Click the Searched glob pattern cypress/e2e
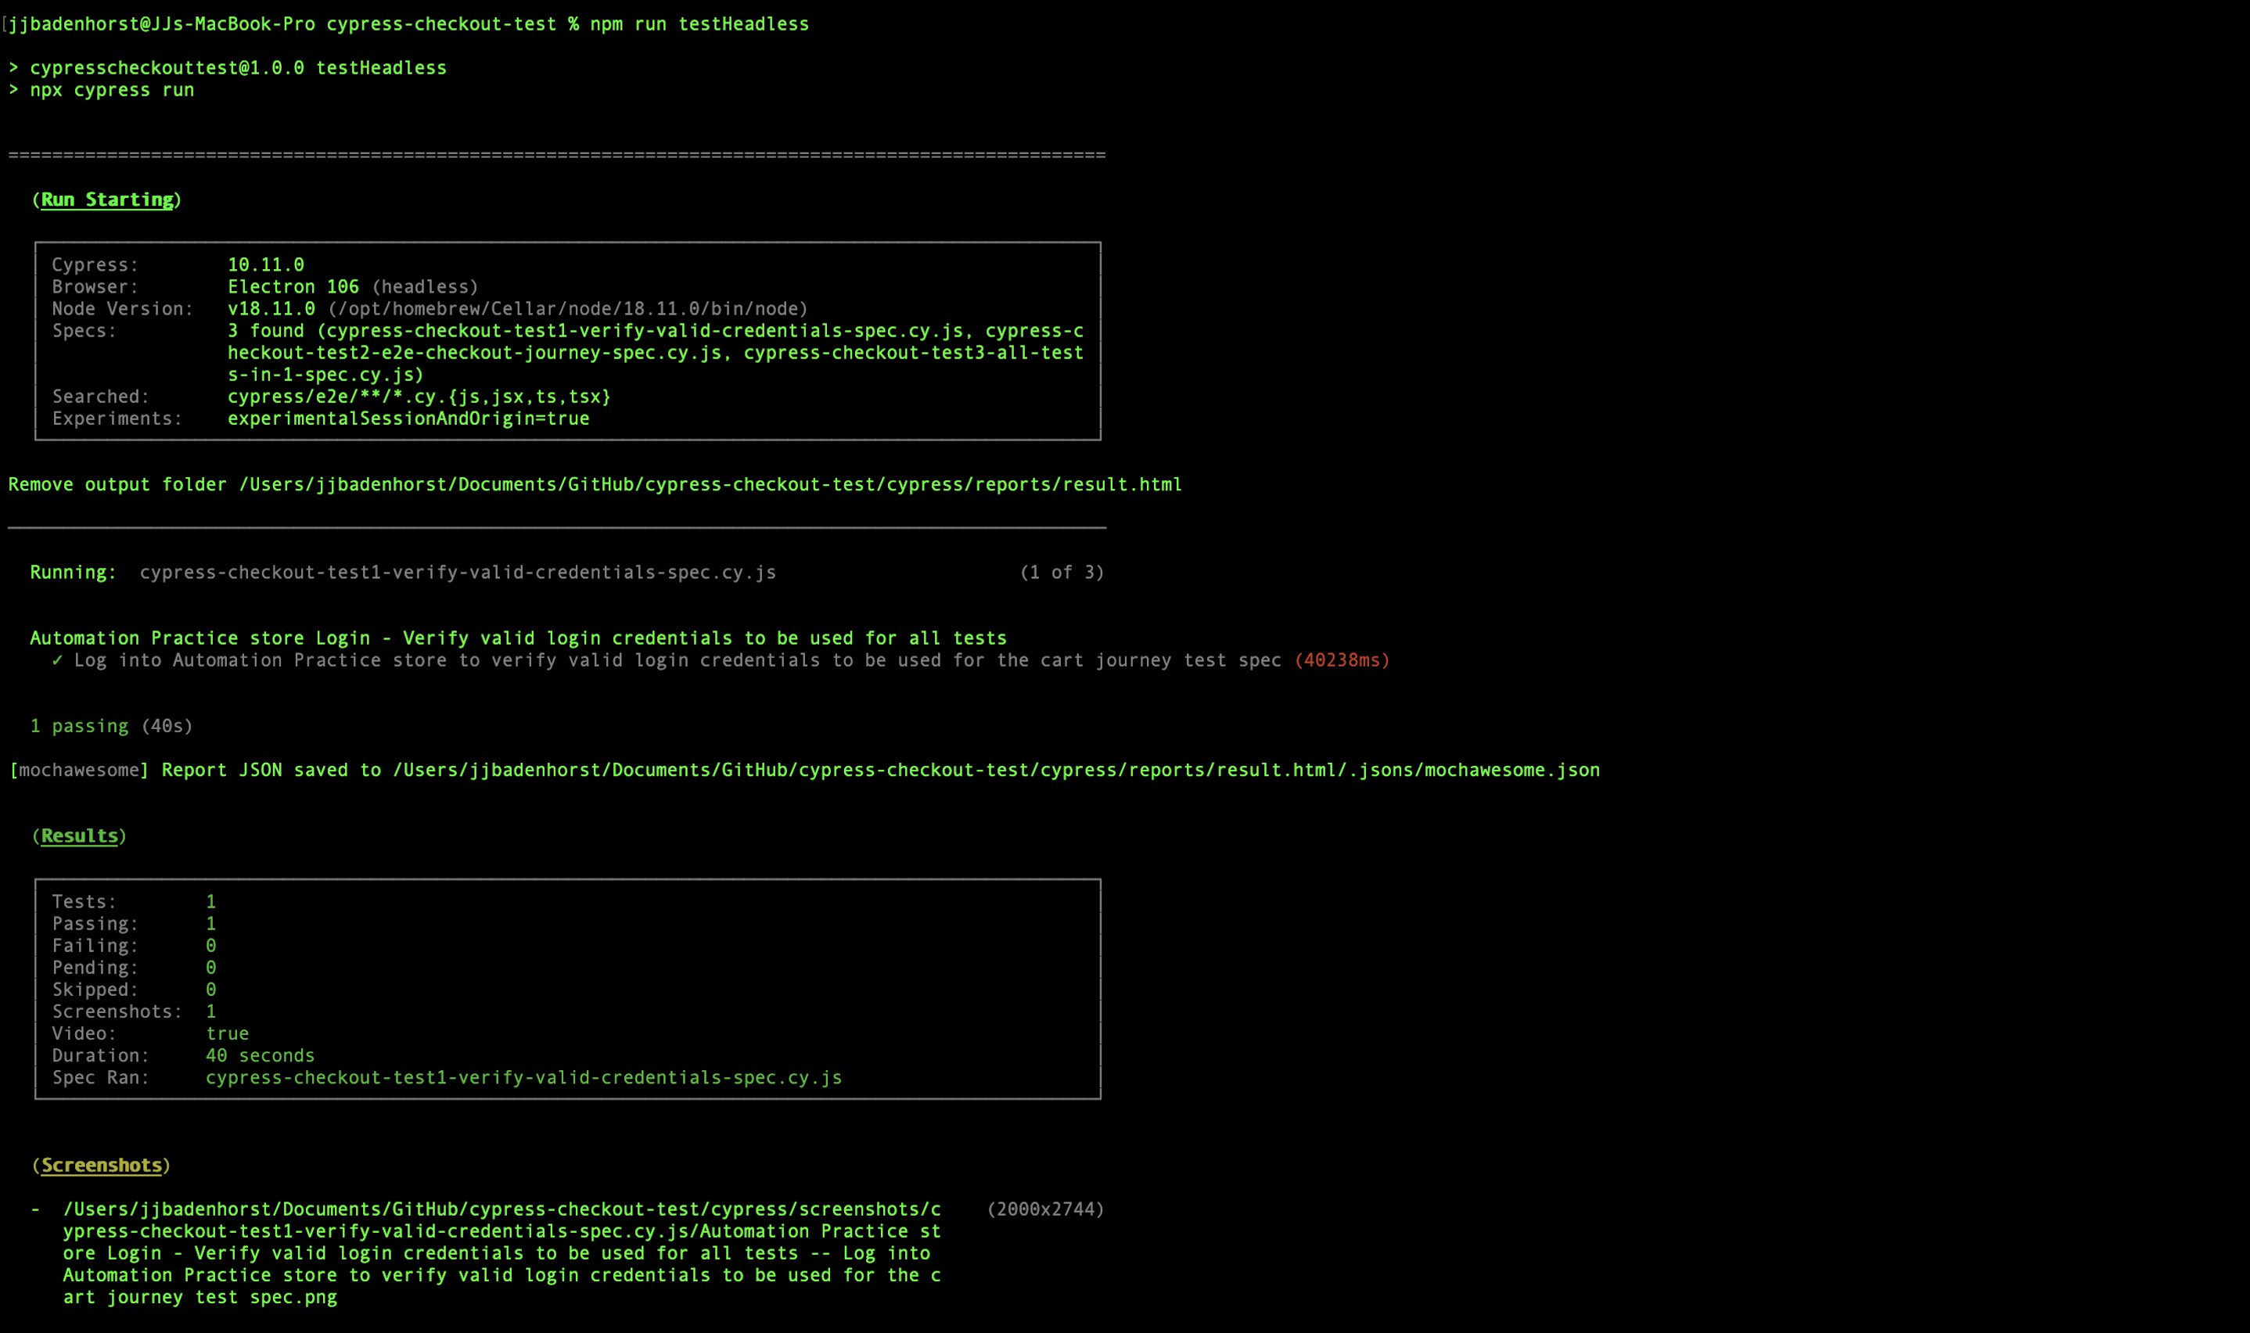The height and width of the screenshot is (1333, 2250). pos(419,396)
